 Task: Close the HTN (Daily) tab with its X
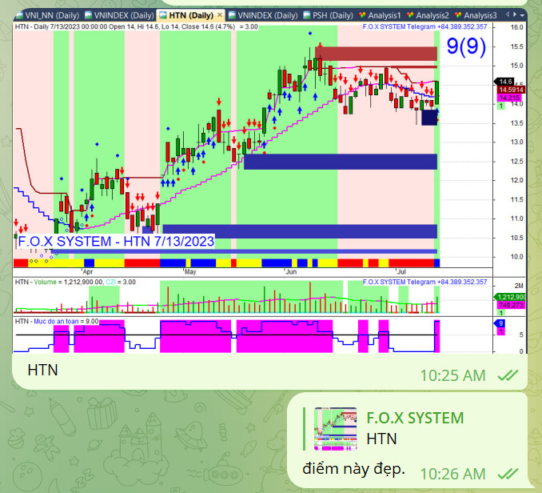(x=220, y=15)
